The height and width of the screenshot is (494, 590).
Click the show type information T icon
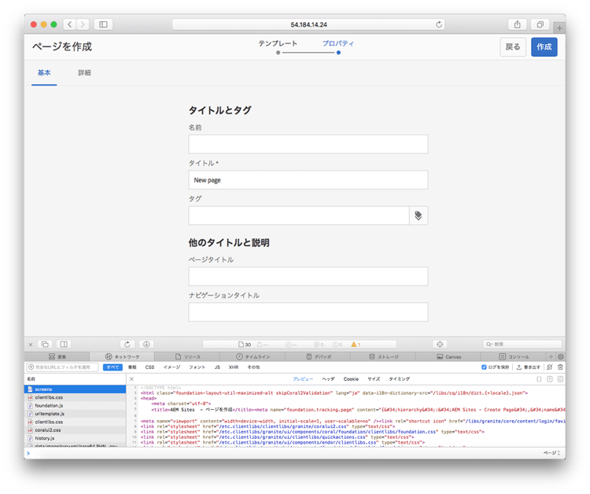550,379
